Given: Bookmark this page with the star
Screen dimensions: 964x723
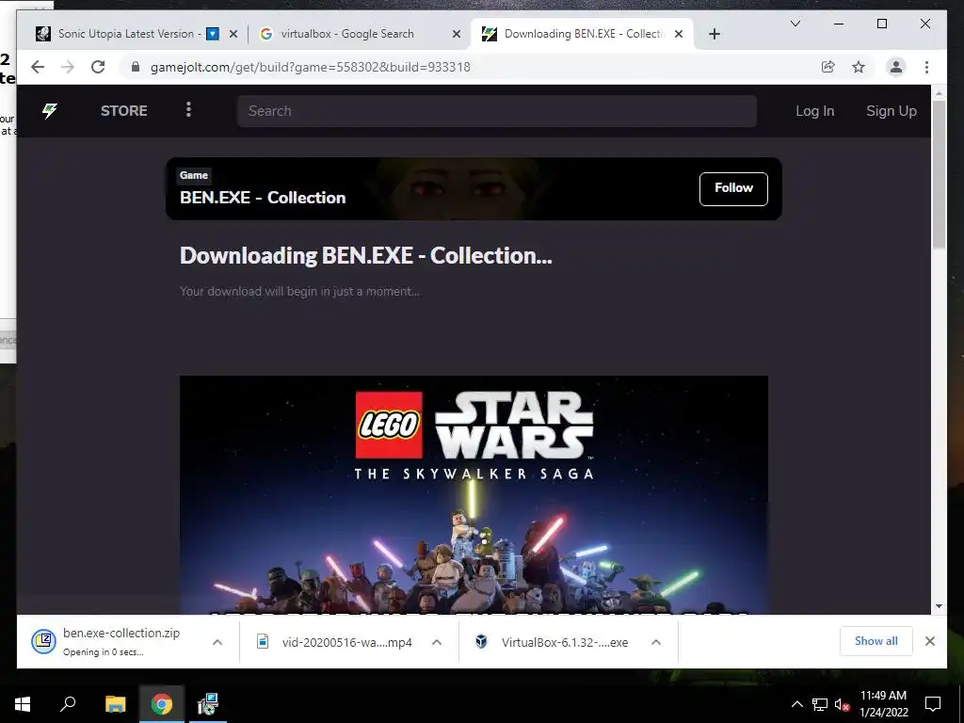Looking at the screenshot, I should click(x=859, y=67).
